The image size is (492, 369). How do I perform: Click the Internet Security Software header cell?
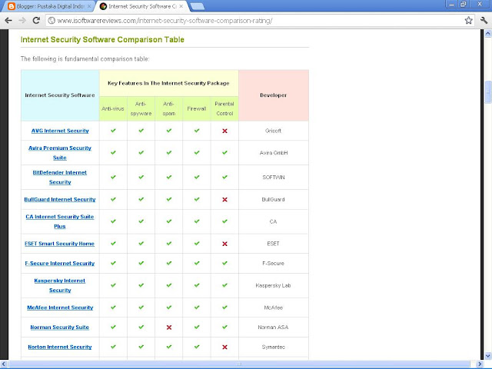coord(60,95)
